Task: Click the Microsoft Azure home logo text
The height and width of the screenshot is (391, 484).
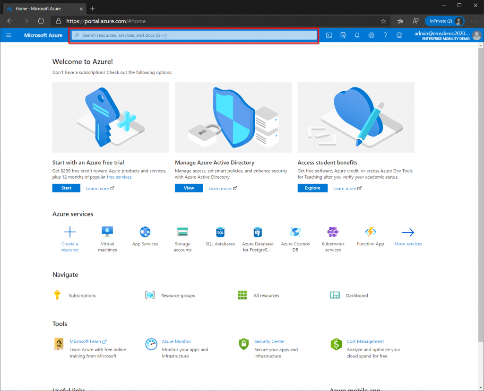Action: click(x=43, y=35)
